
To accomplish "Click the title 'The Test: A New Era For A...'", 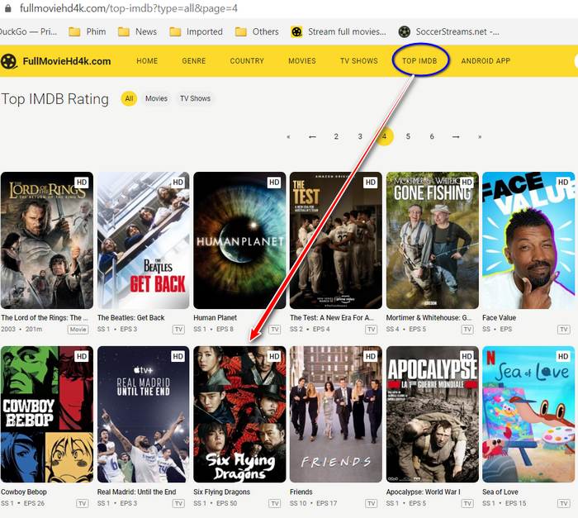I will pos(332,318).
